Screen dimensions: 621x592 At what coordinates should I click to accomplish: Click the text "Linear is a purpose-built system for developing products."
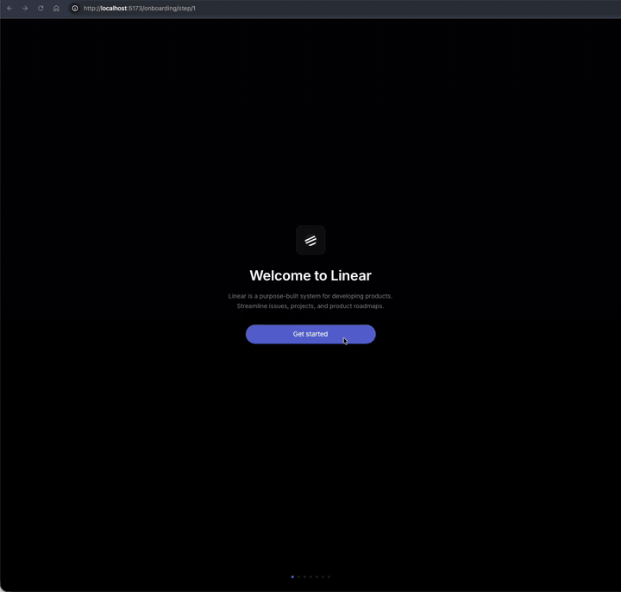(310, 296)
